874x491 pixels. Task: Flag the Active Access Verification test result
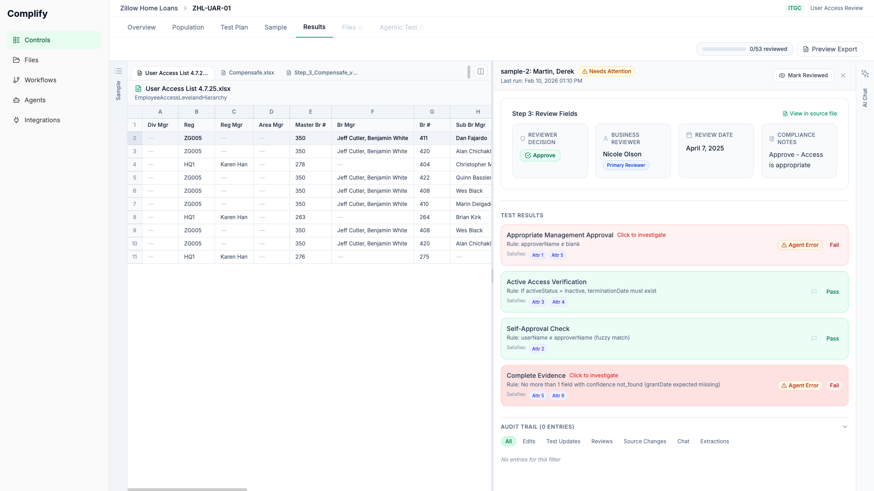coord(815,292)
